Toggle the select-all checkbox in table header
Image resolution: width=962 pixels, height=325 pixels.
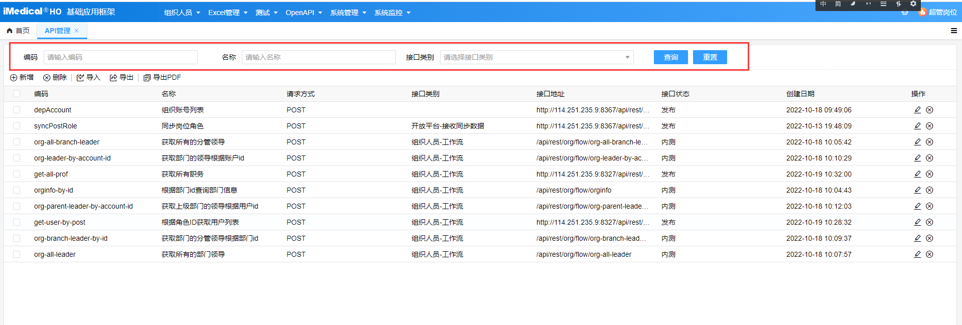(17, 94)
